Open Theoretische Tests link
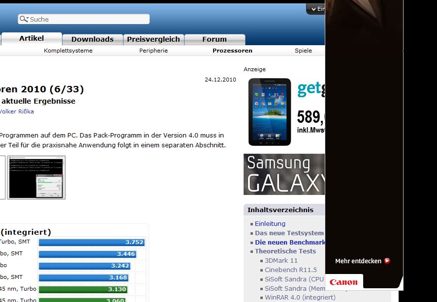437x302 pixels. (285, 251)
